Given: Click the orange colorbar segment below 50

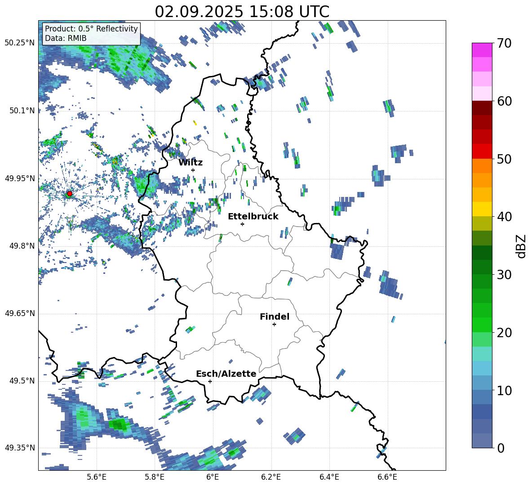Looking at the screenshot, I should 482,166.
